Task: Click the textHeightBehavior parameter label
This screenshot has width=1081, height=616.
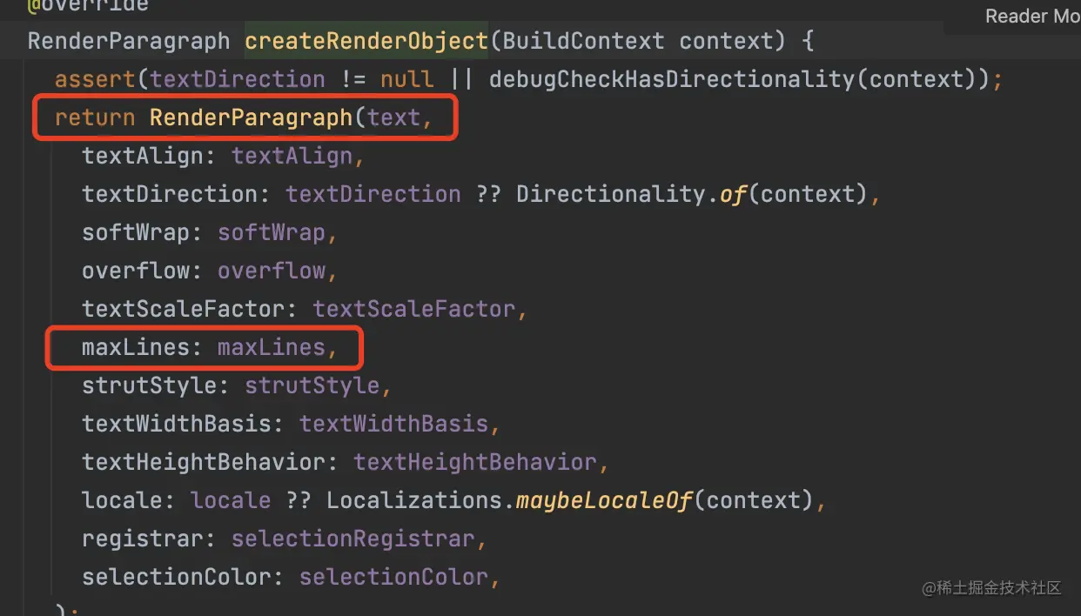Action: tap(203, 462)
